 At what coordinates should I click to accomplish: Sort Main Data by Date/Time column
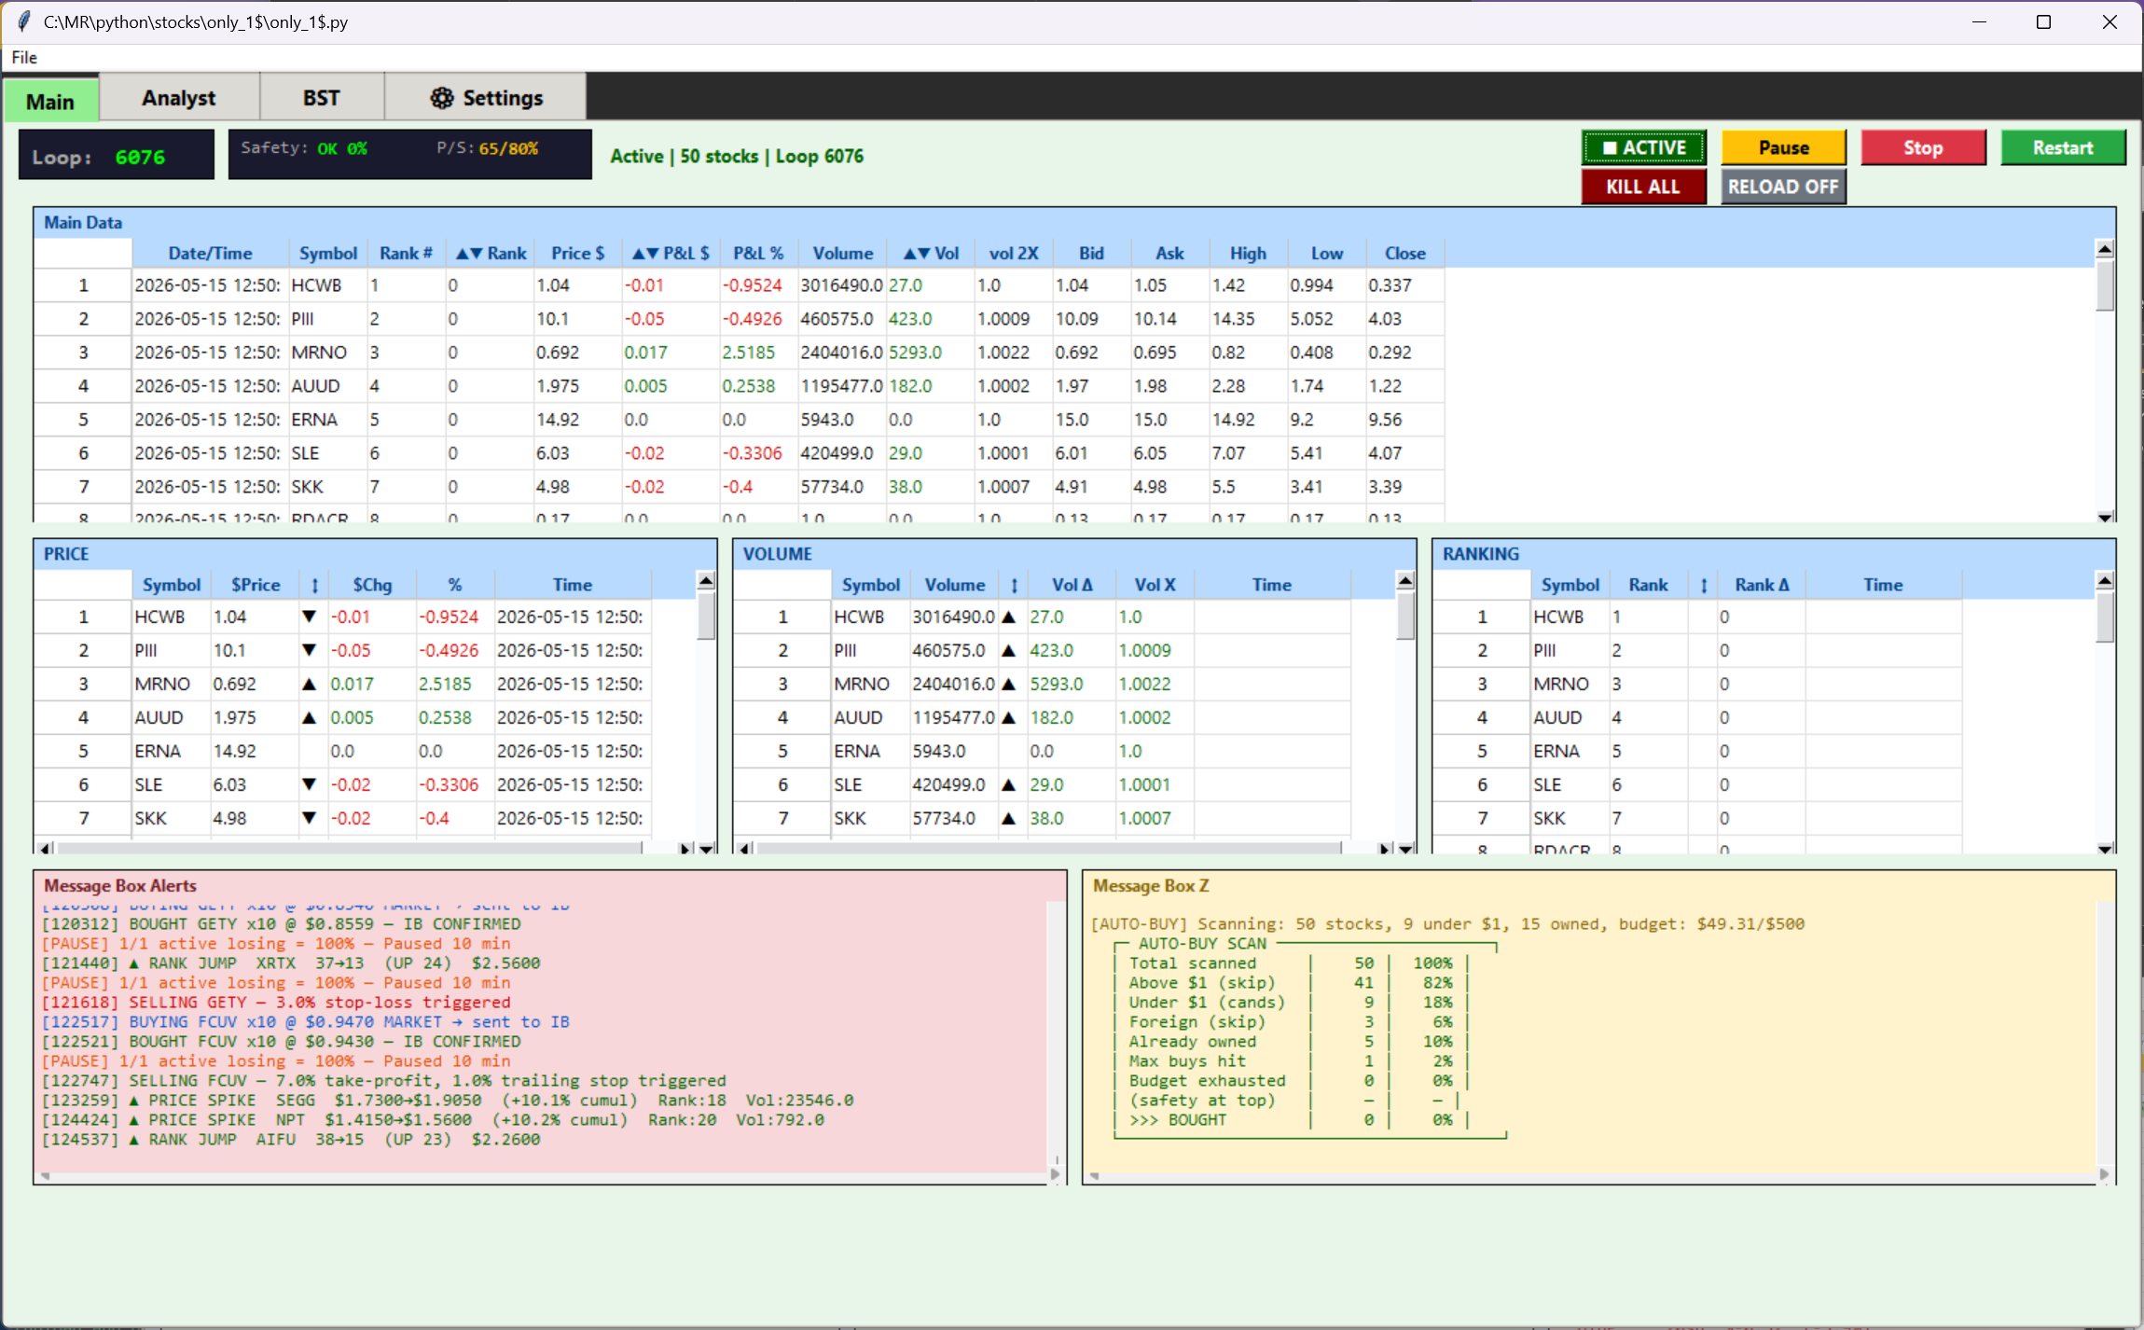coord(210,253)
